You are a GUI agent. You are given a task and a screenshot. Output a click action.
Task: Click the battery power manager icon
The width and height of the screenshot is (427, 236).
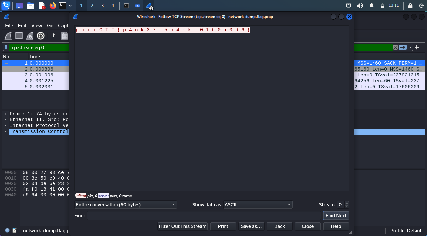click(x=382, y=6)
